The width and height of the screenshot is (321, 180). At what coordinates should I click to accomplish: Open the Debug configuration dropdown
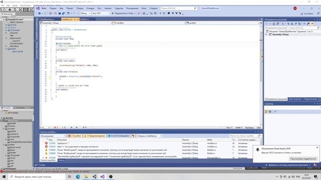click(85, 13)
